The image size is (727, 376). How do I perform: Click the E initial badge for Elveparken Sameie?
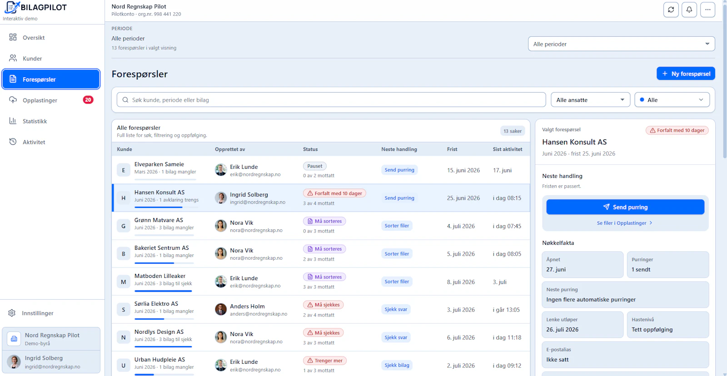click(124, 170)
